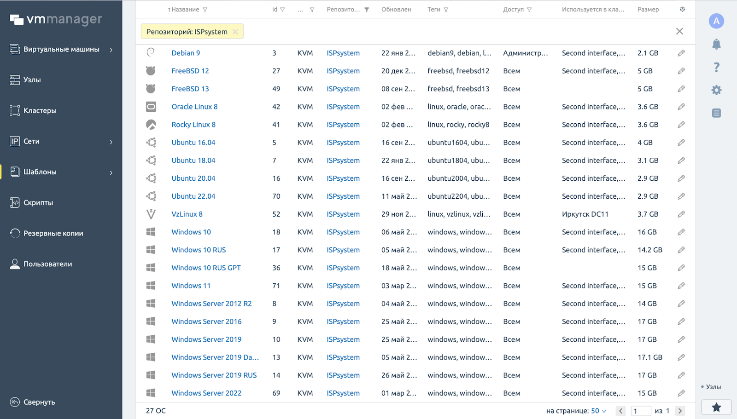Edit the Windows Server 2022 template
Image resolution: width=737 pixels, height=419 pixels.
681,393
